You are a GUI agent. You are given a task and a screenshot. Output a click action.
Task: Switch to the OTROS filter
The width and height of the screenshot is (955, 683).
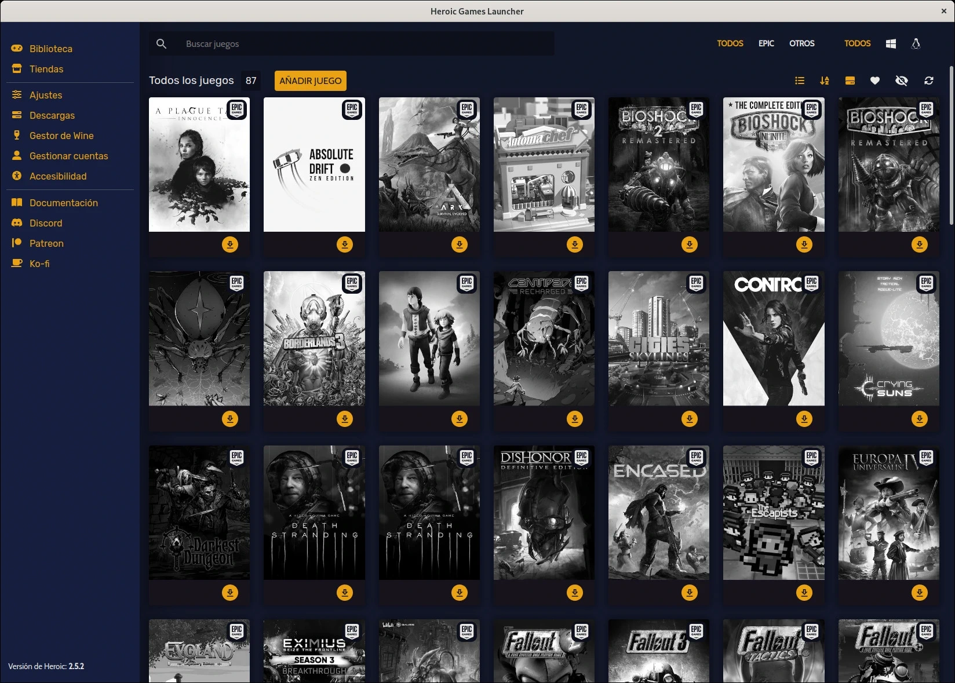[802, 43]
